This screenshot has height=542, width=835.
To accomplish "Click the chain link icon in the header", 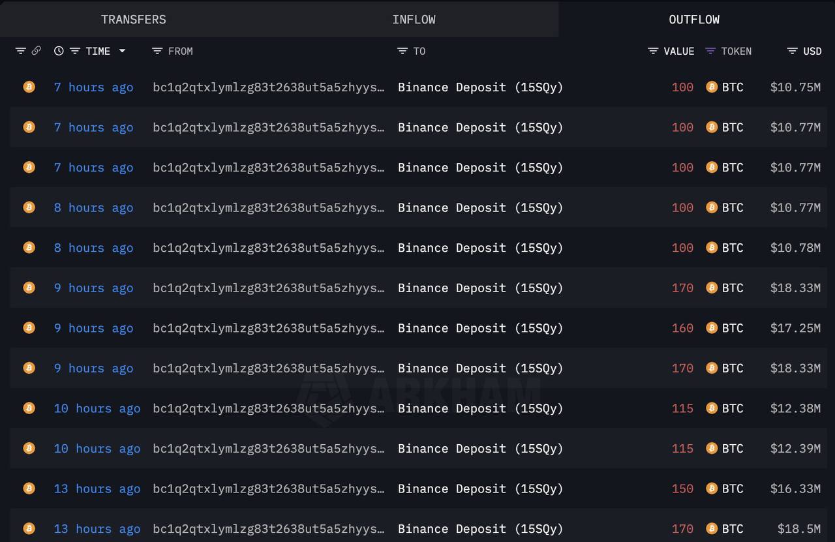I will [37, 51].
